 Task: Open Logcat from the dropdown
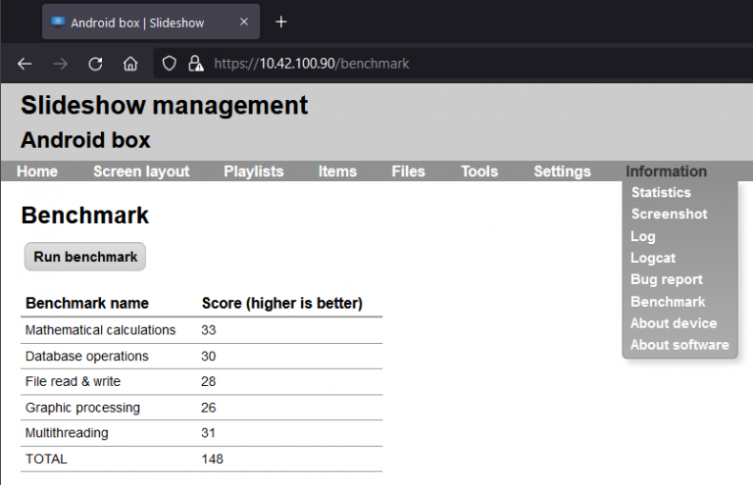point(653,258)
